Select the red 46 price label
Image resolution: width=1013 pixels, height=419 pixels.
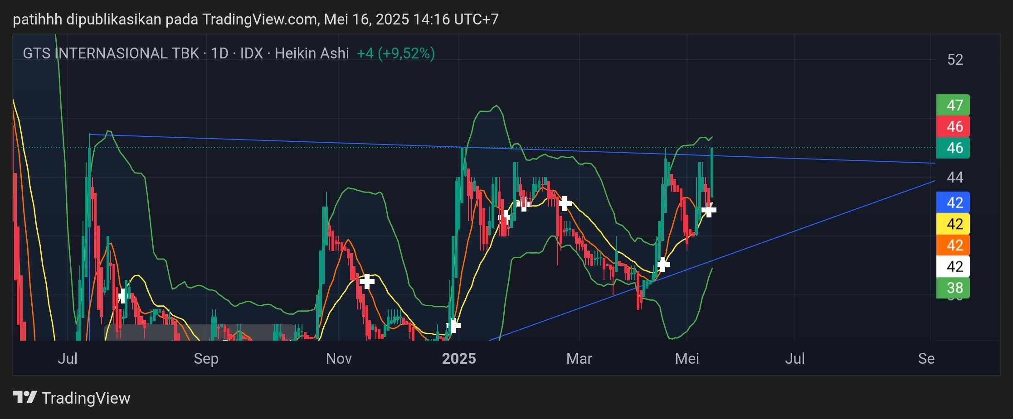953,126
